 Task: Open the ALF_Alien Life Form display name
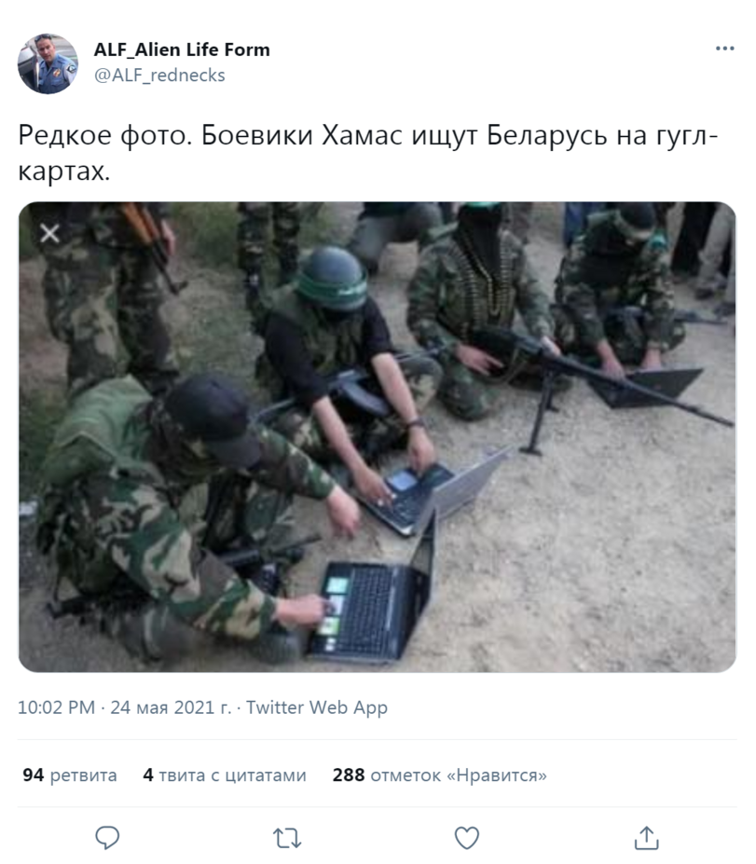pos(182,49)
